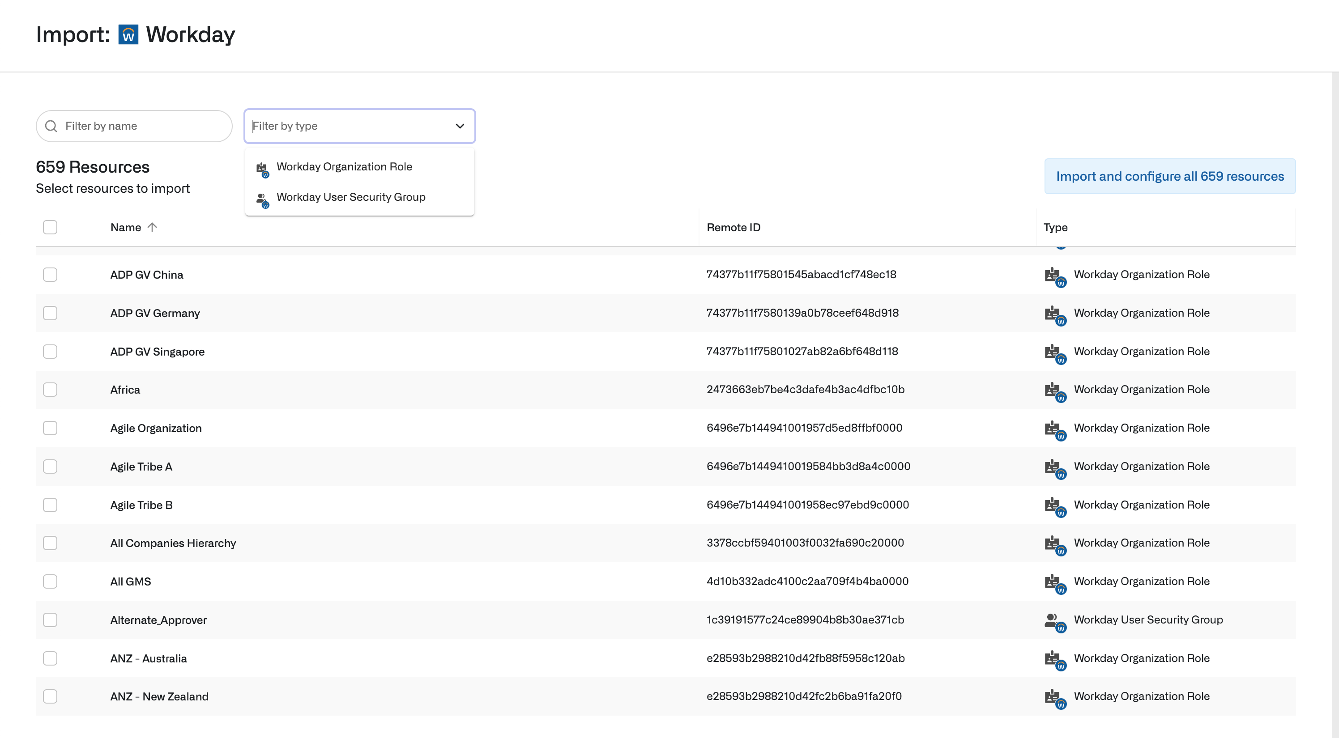Image resolution: width=1339 pixels, height=738 pixels.
Task: Click the sort arrow next to the Name column
Action: click(152, 227)
